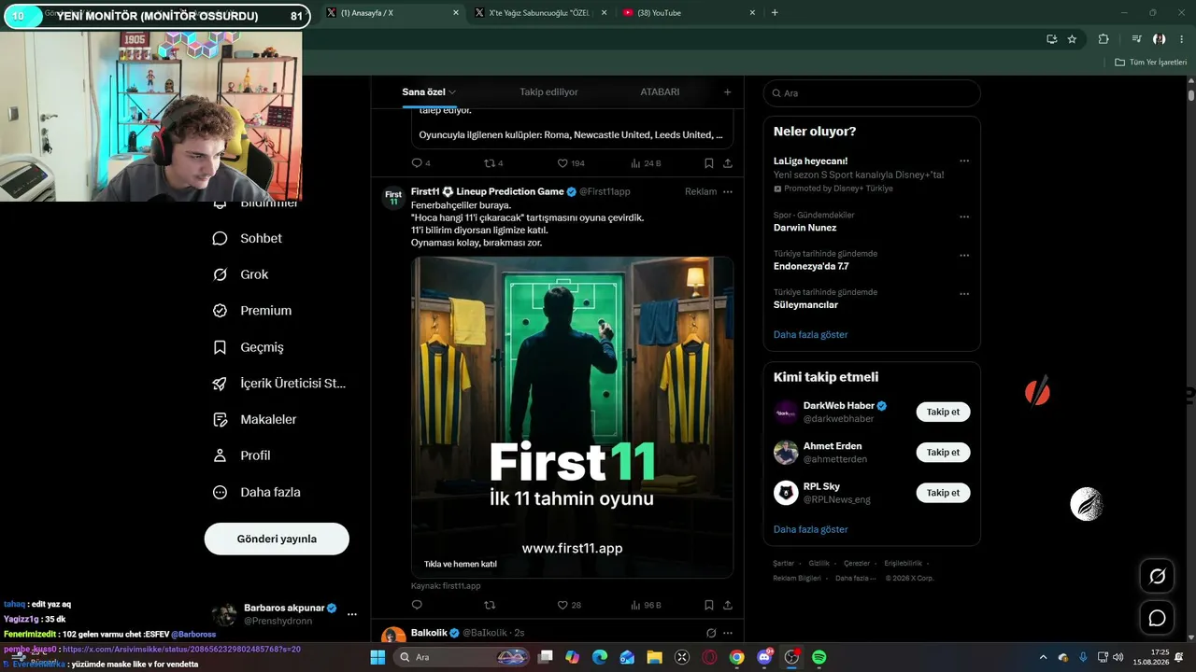The height and width of the screenshot is (672, 1196).
Task: Show hidden system tray icons
Action: [x=1044, y=658]
